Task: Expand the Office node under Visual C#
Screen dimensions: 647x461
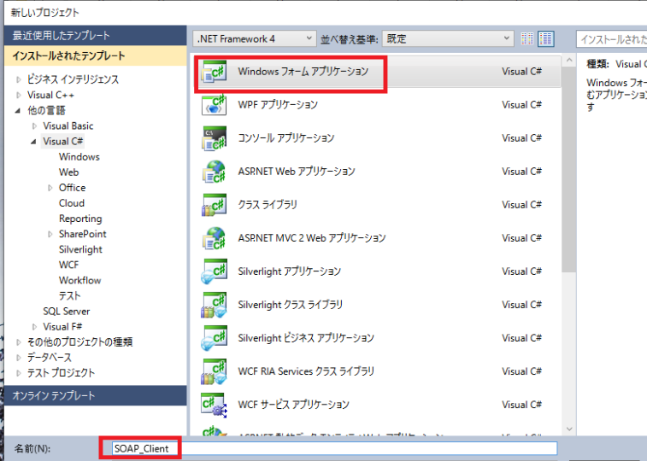Action: click(50, 188)
